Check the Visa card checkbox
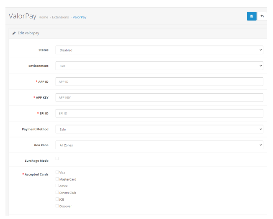The image size is (273, 219). click(57, 172)
